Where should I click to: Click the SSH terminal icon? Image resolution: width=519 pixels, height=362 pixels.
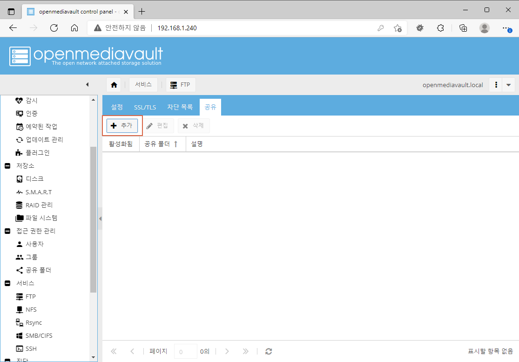(20, 349)
